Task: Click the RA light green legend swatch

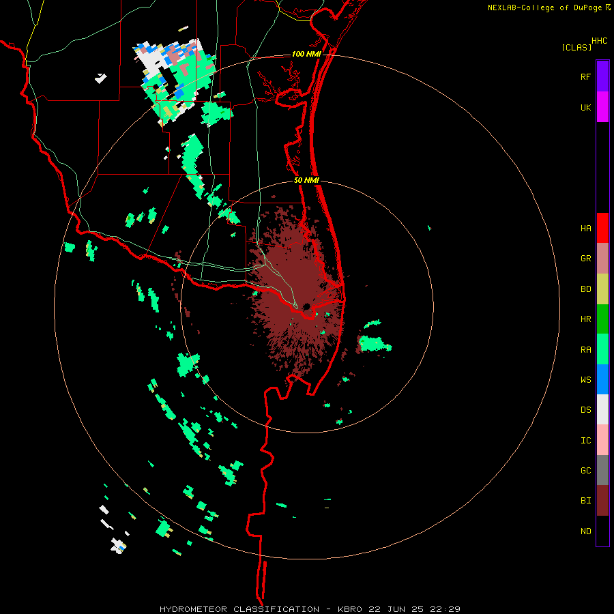Action: (602, 349)
